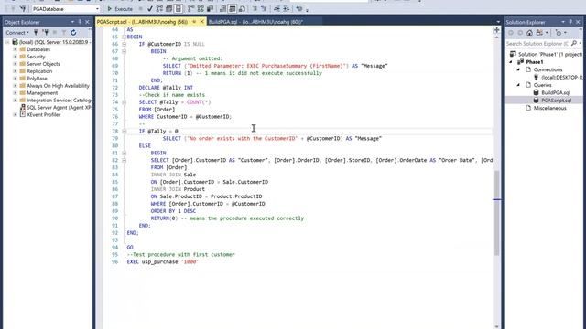The image size is (586, 329).
Task: Click the editor split window handle icon
Action: click(496, 30)
